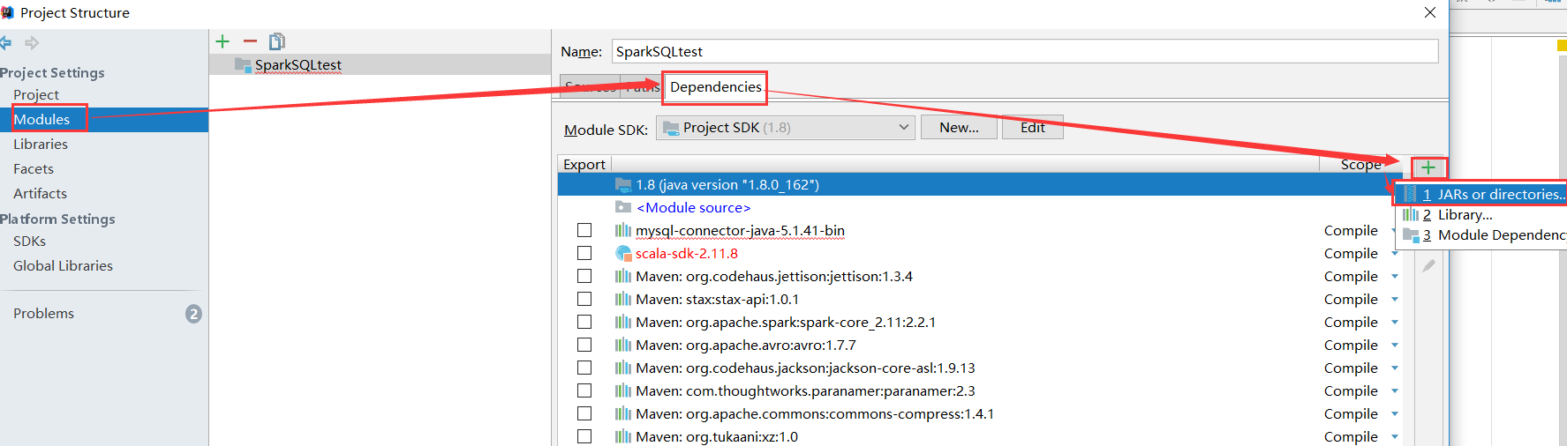Choose Library... from the popup menu
Viewport: 1567px width, 446px height.
tap(1483, 214)
